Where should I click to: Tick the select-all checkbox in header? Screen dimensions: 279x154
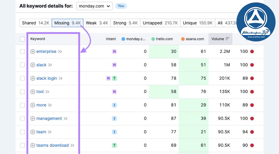point(23,39)
